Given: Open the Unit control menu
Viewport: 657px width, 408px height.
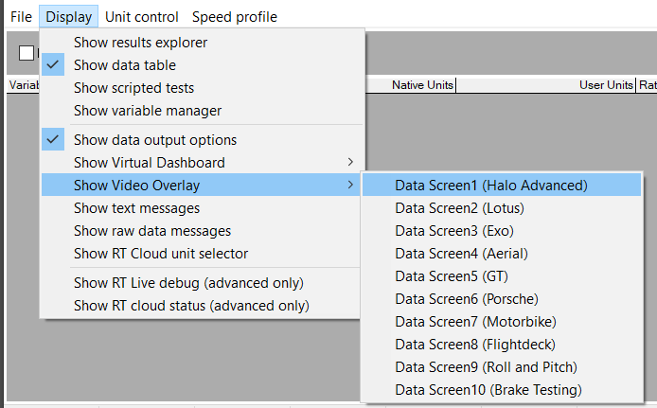Looking at the screenshot, I should (x=141, y=16).
